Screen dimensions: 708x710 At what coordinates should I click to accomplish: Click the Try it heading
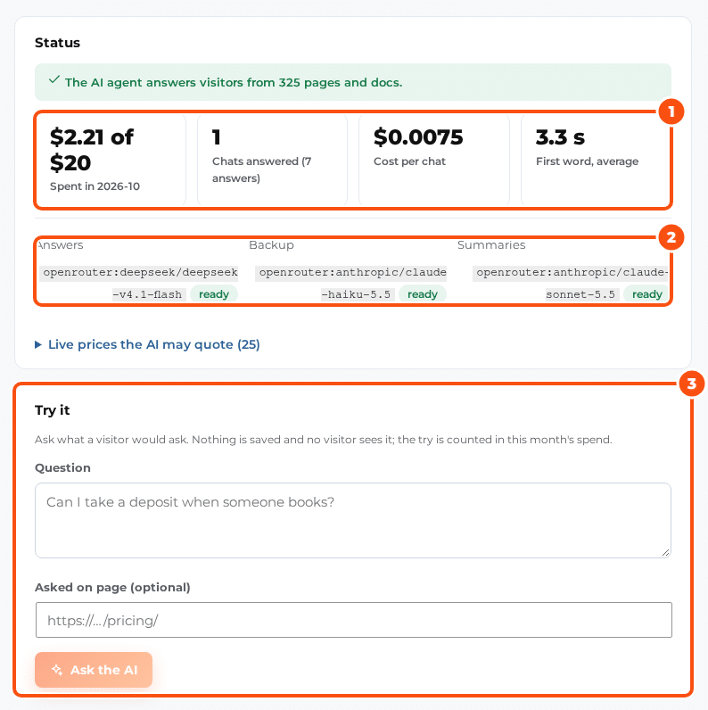[x=52, y=410]
